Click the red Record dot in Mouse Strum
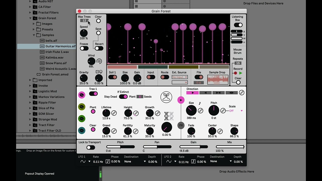The height and width of the screenshot is (181, 322). click(235, 73)
